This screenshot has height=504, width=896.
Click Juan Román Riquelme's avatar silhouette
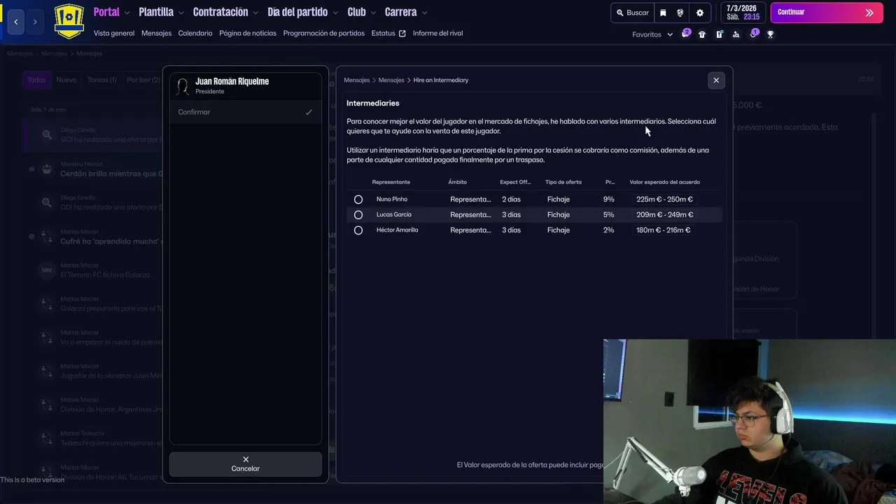click(x=183, y=86)
